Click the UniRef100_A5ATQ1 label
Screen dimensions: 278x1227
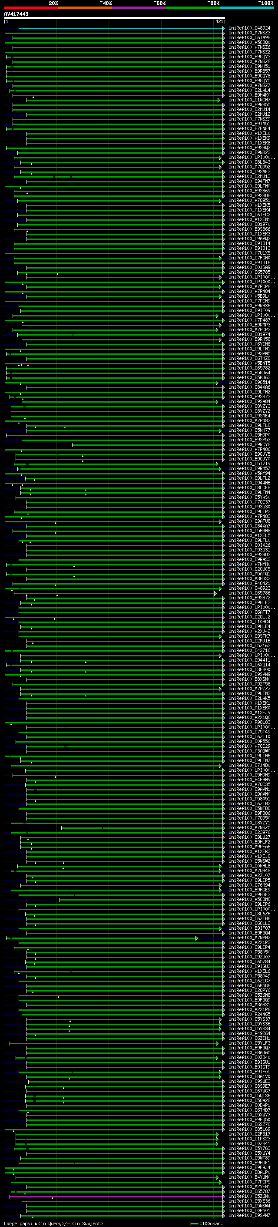[249, 574]
